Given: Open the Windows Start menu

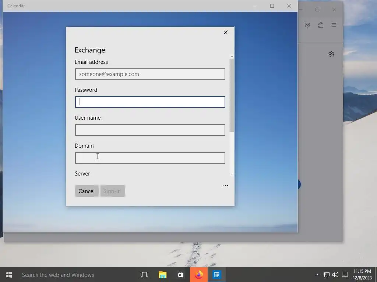Looking at the screenshot, I should [x=9, y=275].
